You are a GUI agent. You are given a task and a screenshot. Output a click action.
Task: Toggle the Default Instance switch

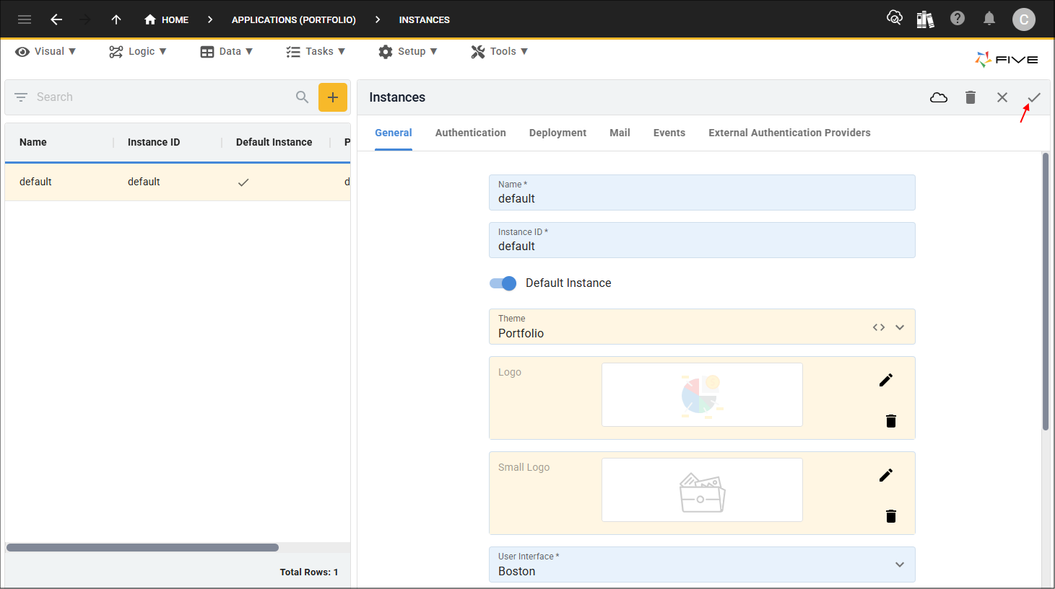coord(503,283)
